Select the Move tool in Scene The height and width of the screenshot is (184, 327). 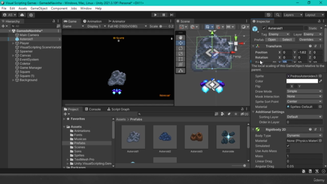[x=180, y=43]
